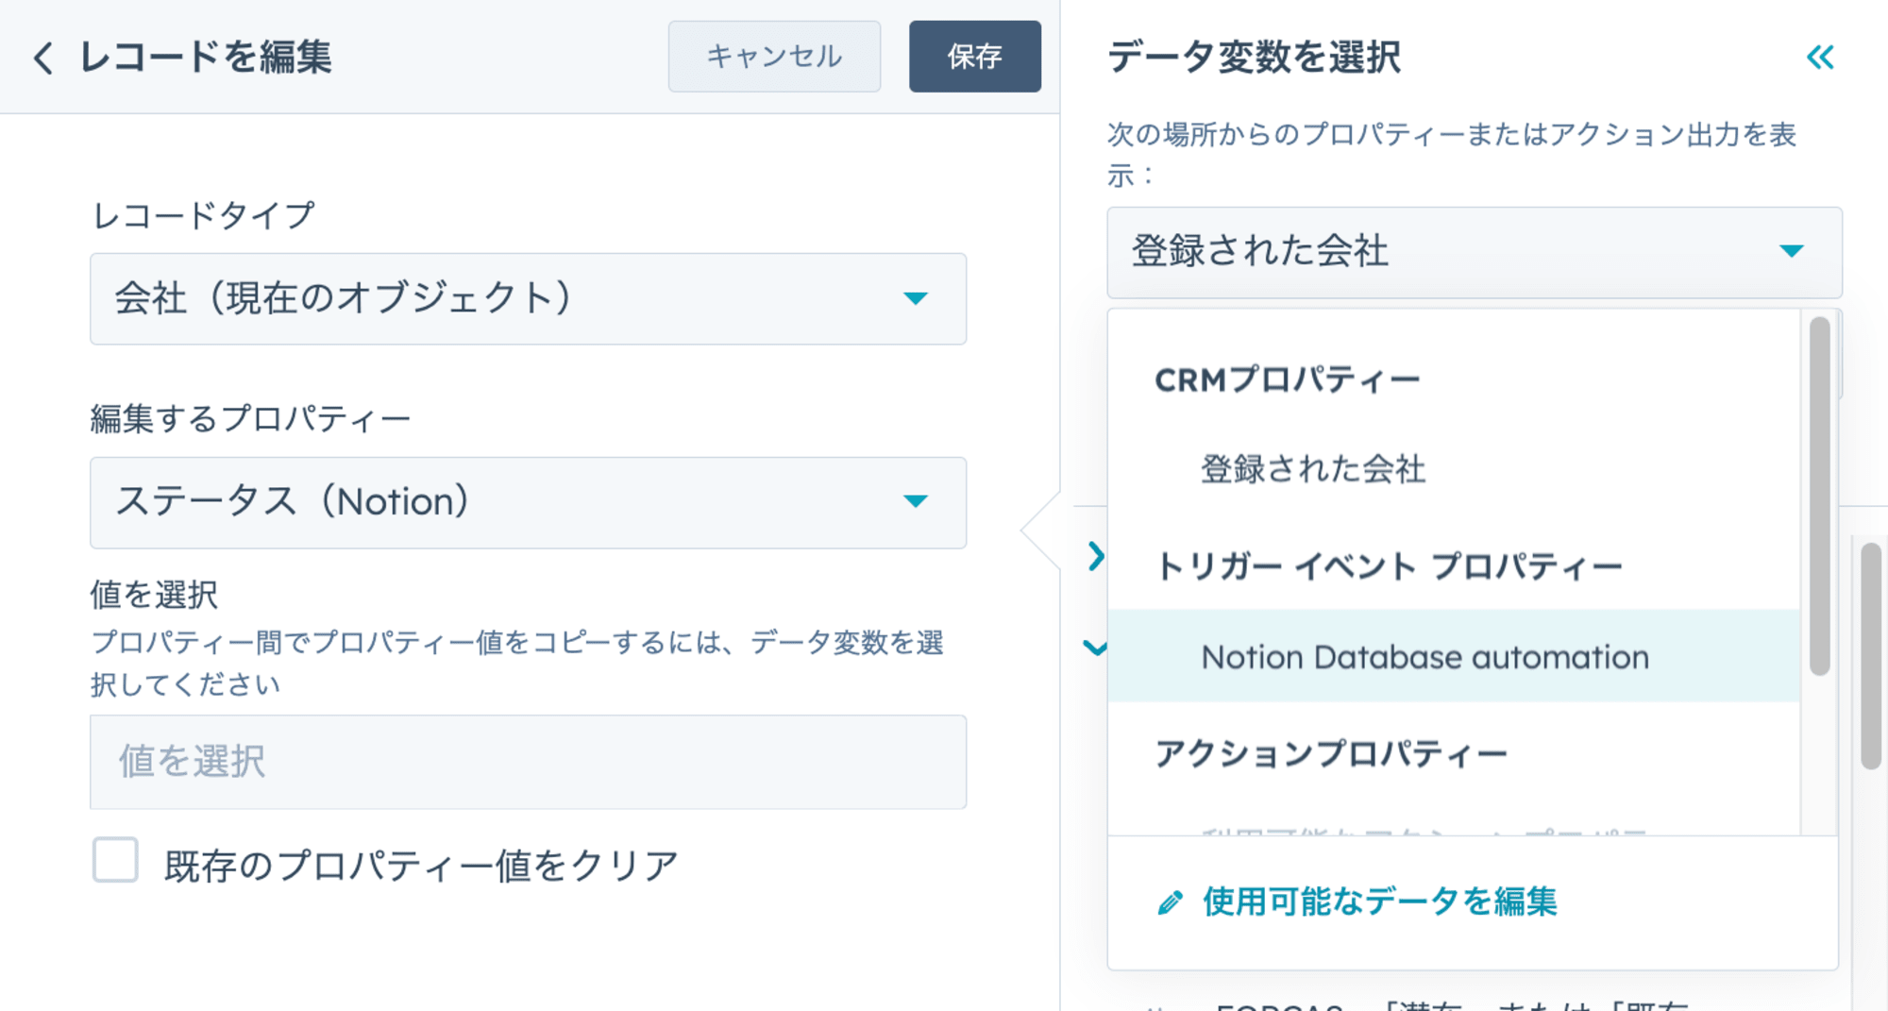Screen dimensions: 1888x1011
Task: Save the record with 保存 button
Action: coord(975,57)
